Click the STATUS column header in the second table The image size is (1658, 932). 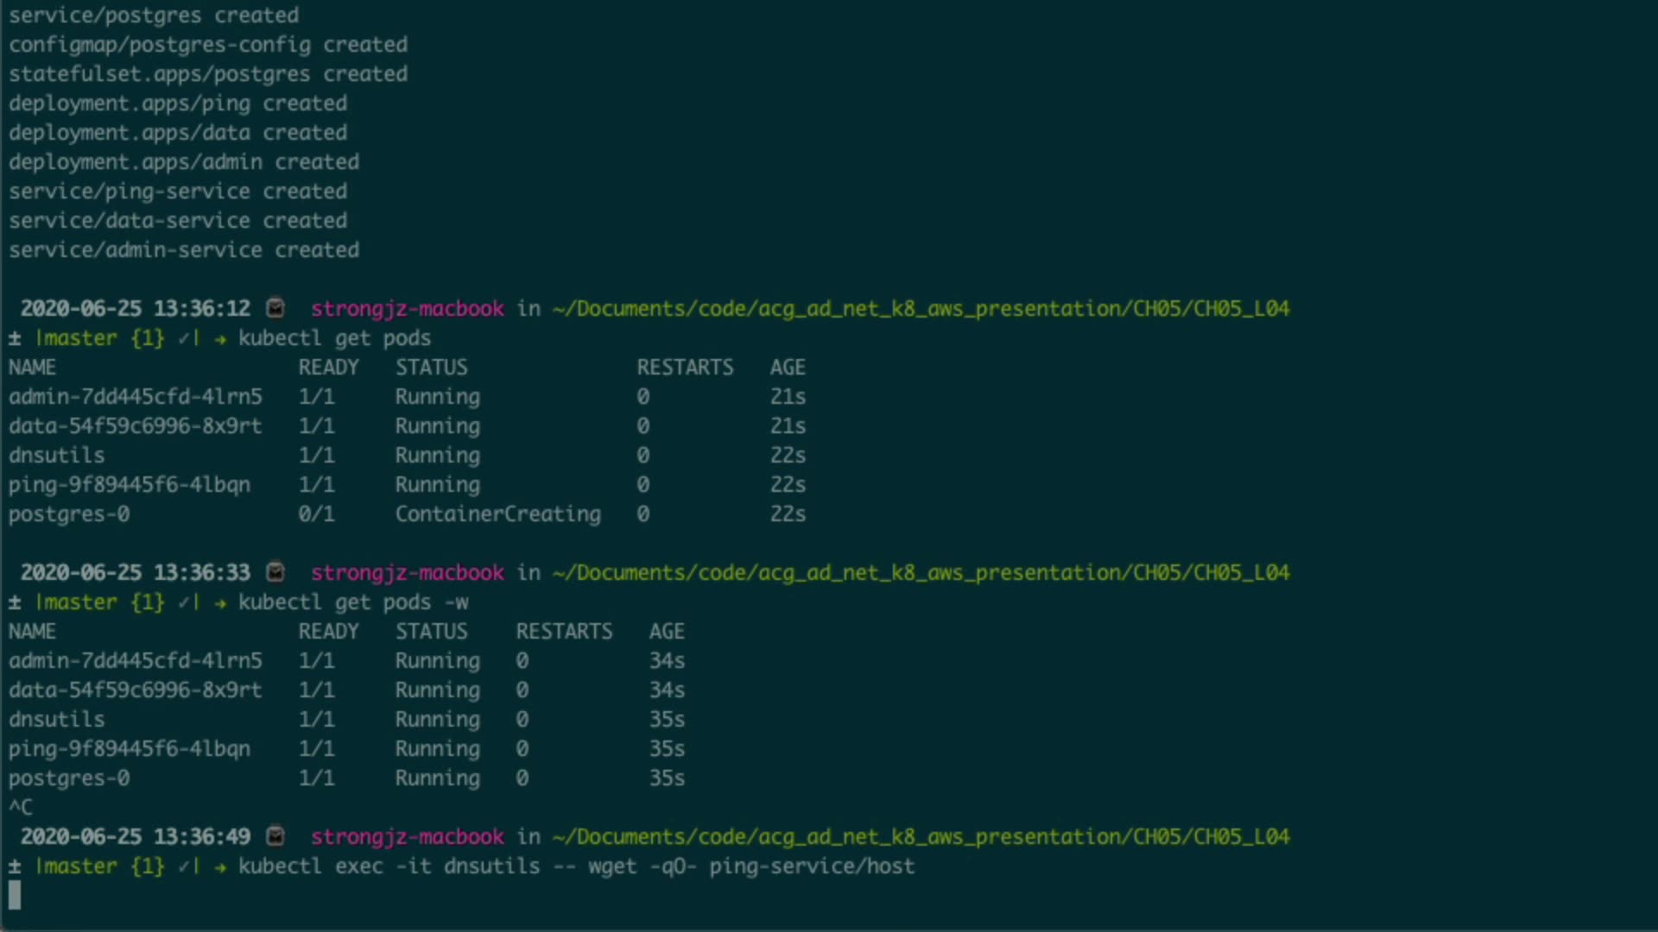coord(431,632)
